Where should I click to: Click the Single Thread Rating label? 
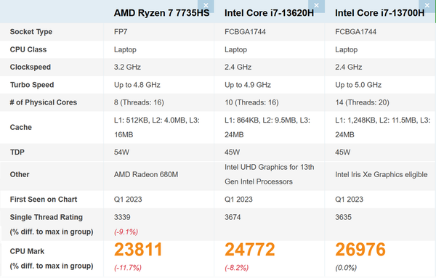[47, 217]
